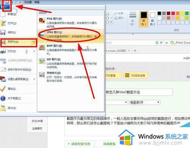Click the PNG picture thumbnail icon
The width and height of the screenshot is (190, 148).
pyautogui.click(x=42, y=20)
